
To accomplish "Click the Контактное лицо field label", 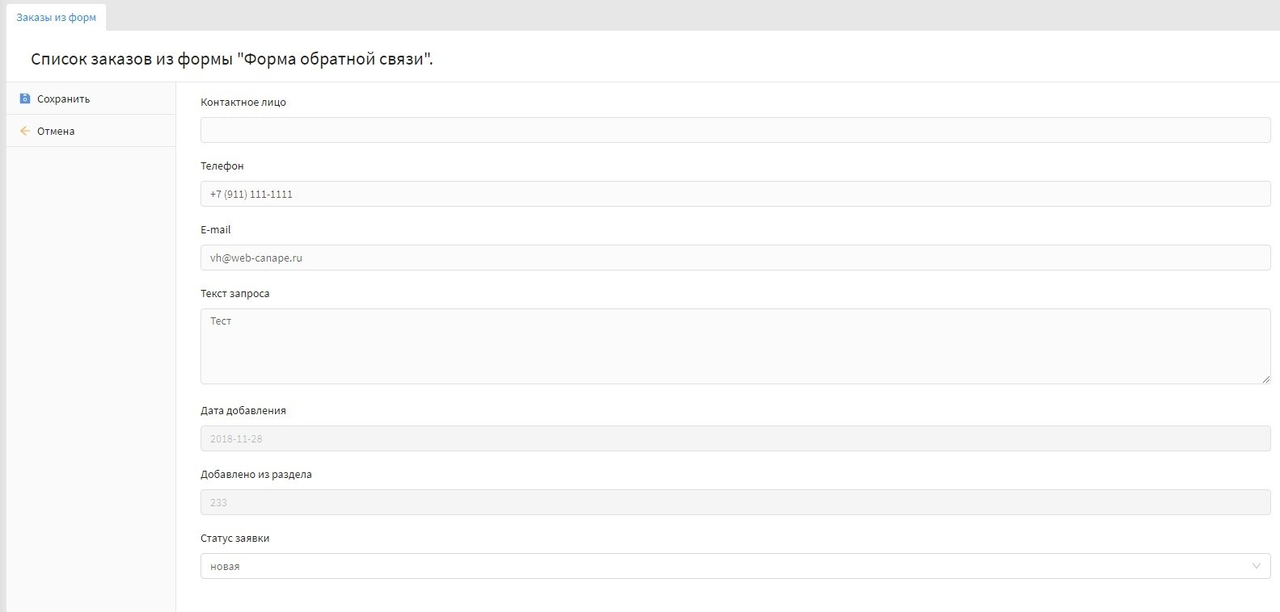I will click(243, 103).
